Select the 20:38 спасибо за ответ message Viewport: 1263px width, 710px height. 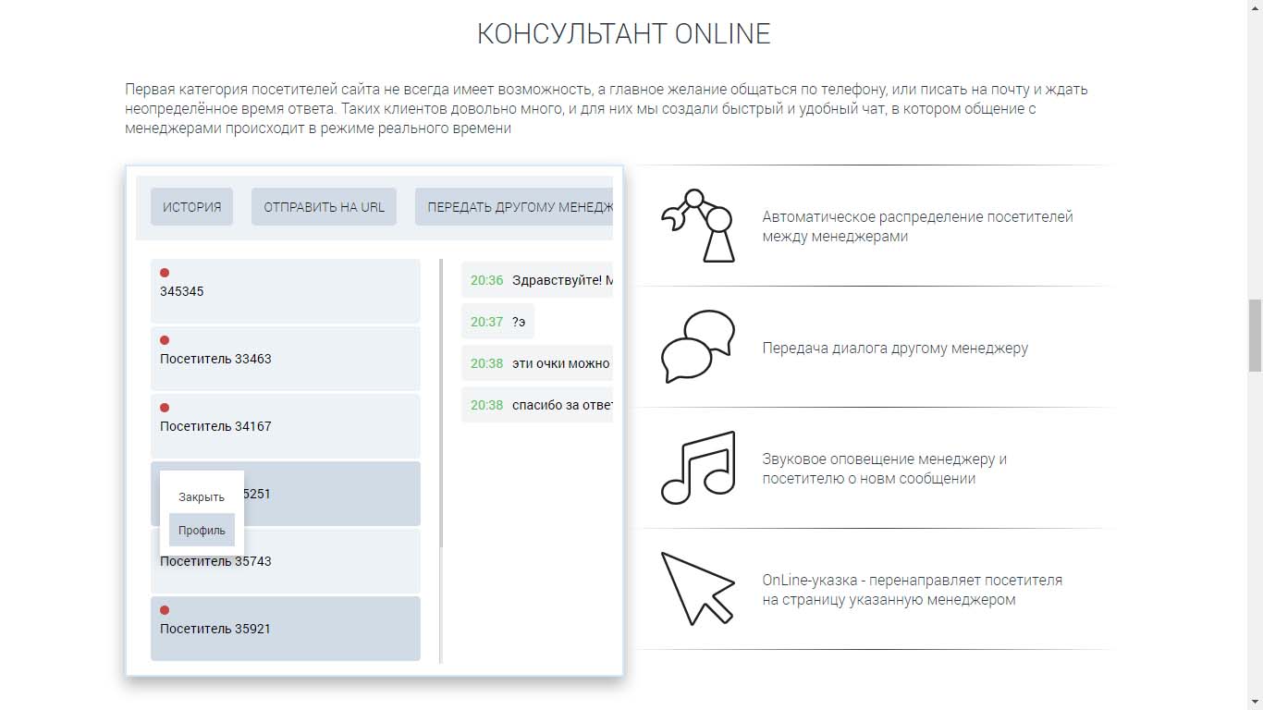click(537, 405)
